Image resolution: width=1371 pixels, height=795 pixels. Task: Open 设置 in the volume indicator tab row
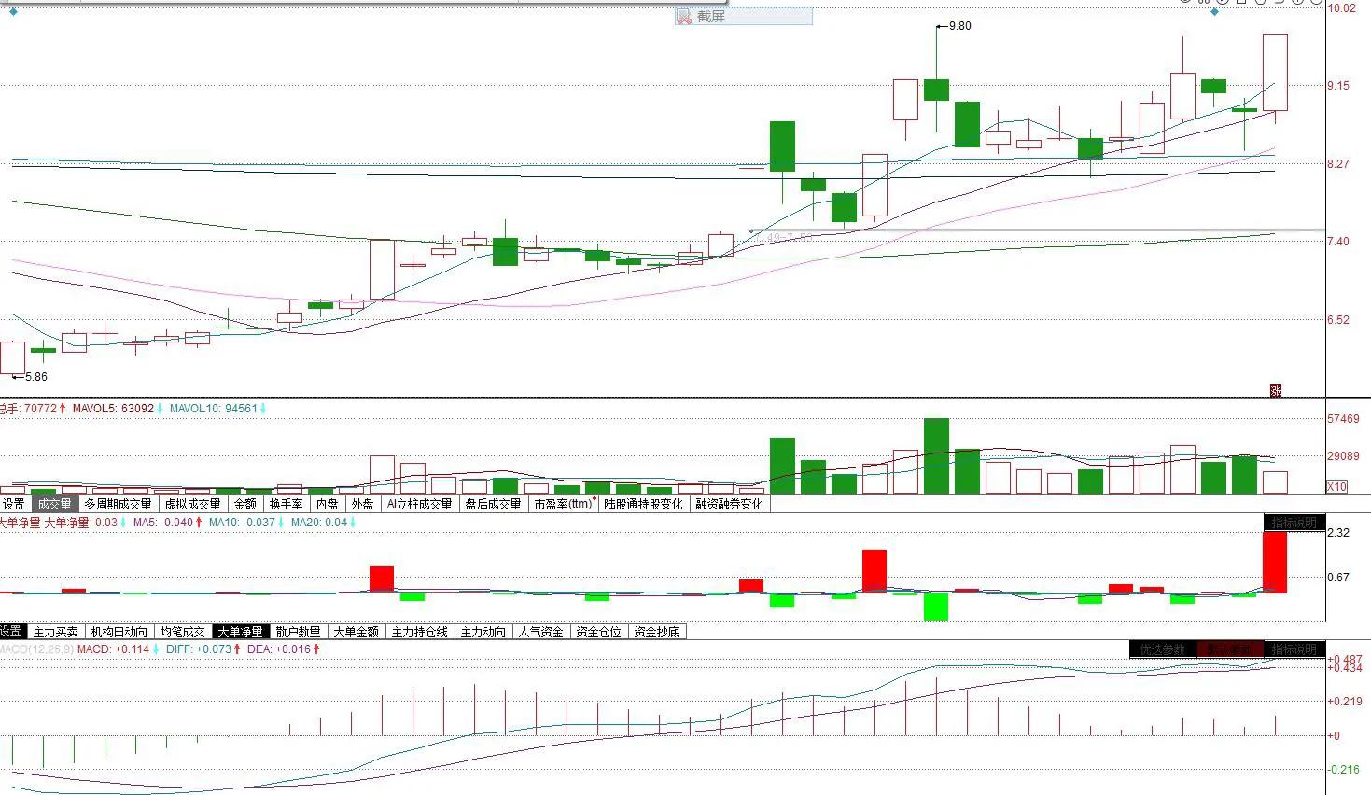[x=14, y=504]
